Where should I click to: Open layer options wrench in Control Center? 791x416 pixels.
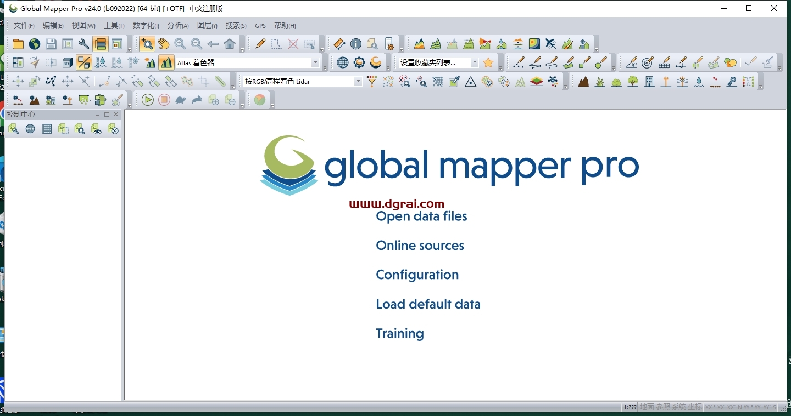click(14, 129)
